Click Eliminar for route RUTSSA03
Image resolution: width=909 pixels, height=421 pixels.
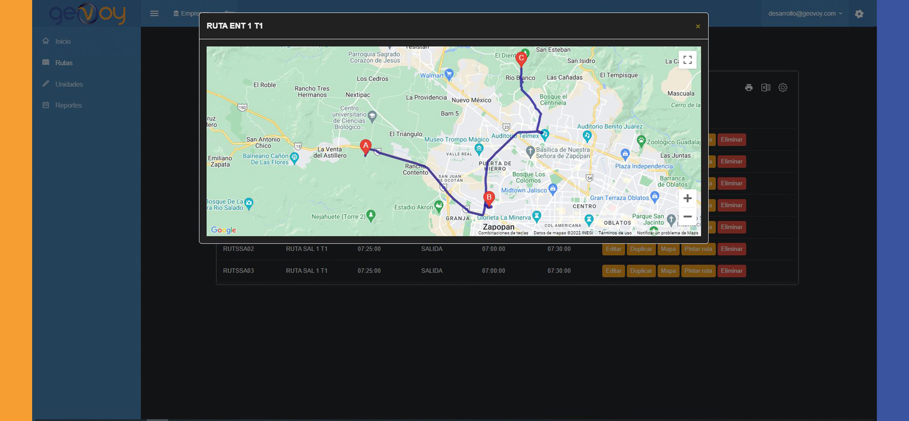pos(731,271)
